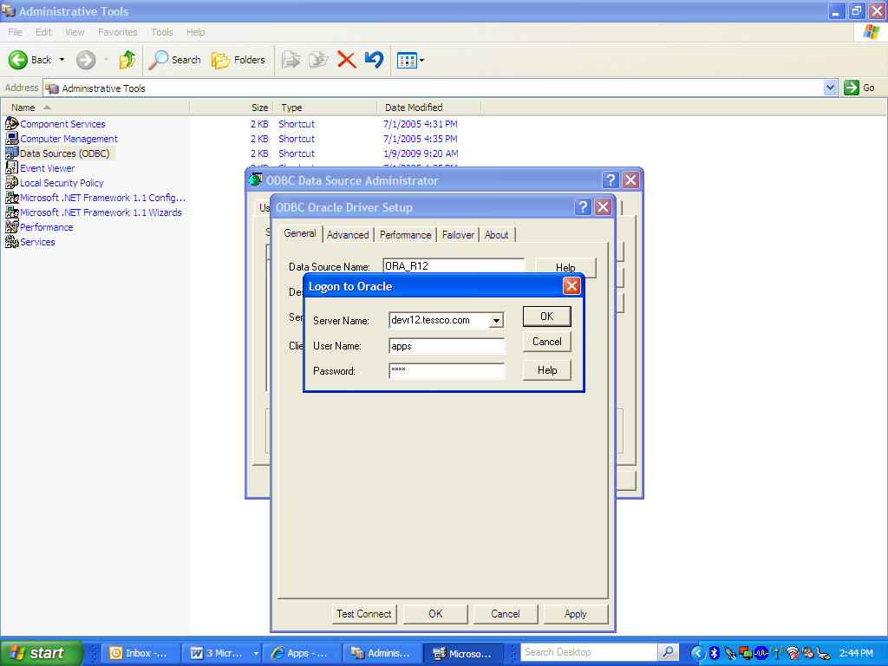Expand the Address bar dropdown
The height and width of the screenshot is (666, 888).
(x=830, y=88)
